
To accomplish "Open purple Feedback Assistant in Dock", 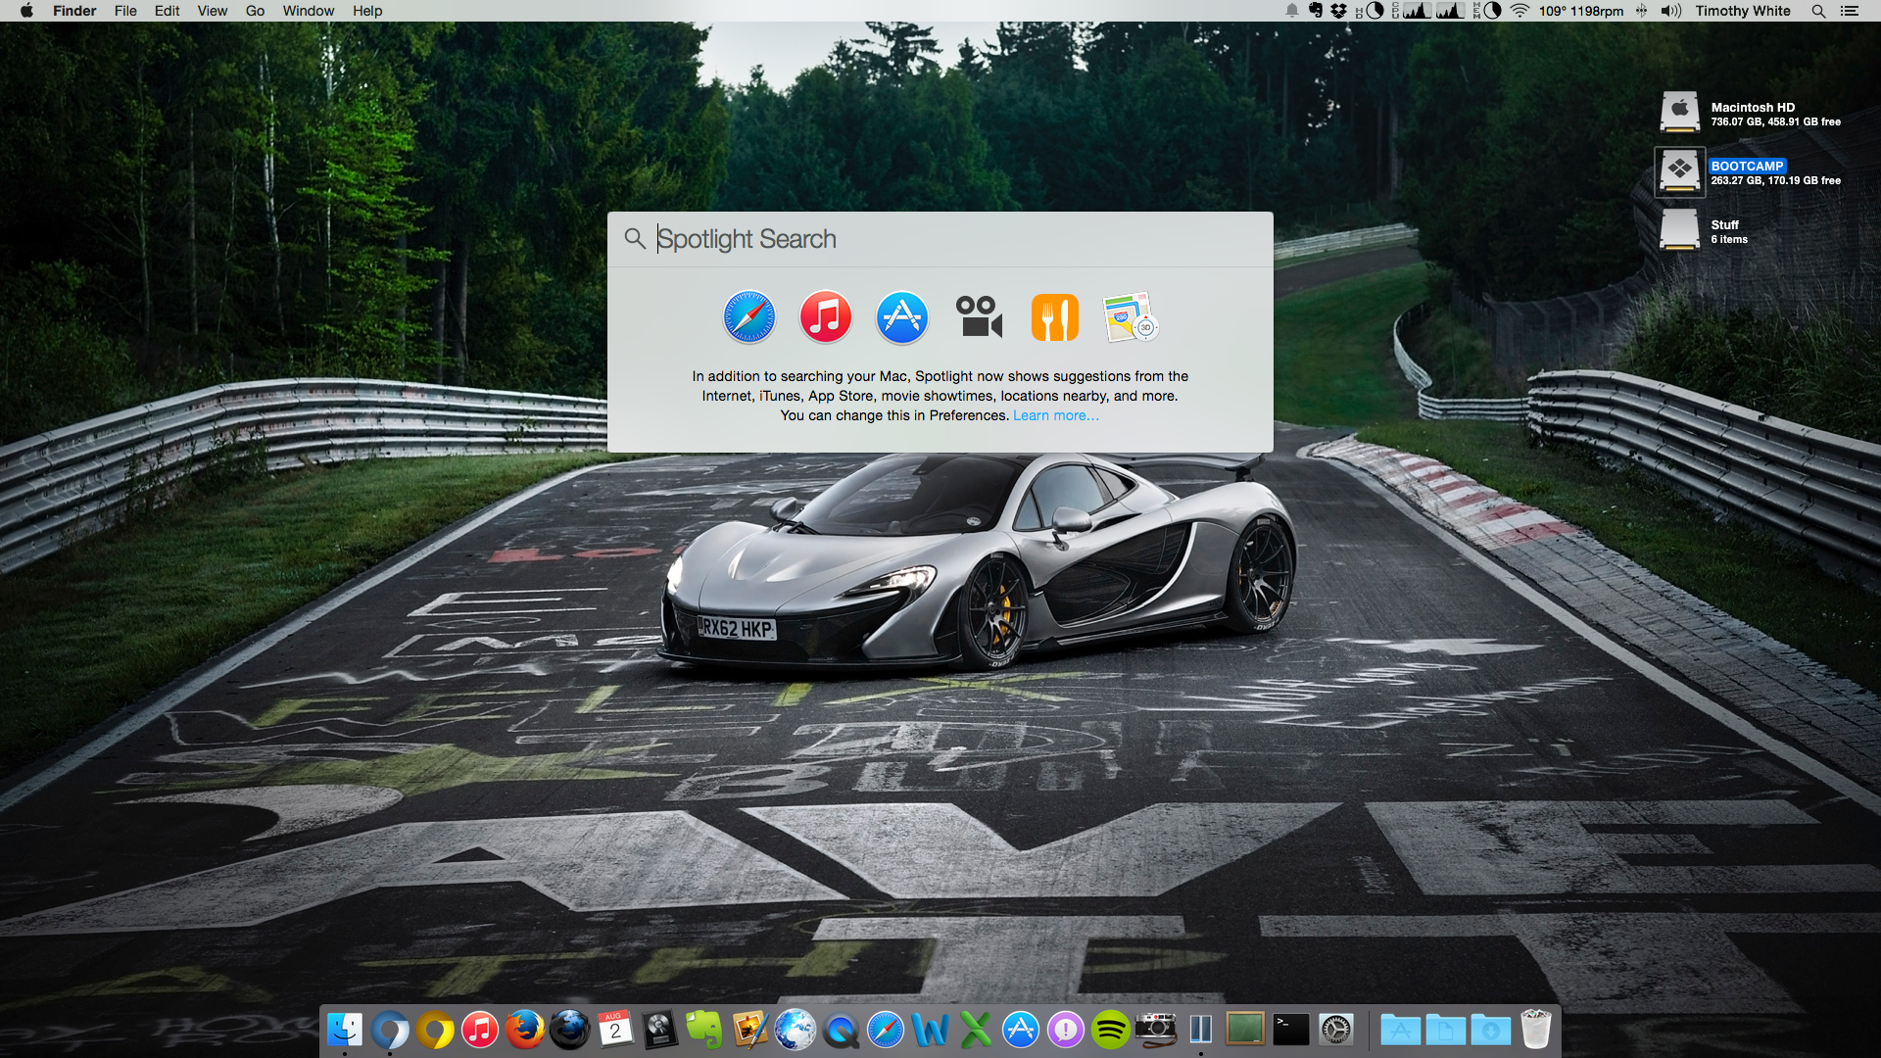I will click(x=1066, y=1030).
